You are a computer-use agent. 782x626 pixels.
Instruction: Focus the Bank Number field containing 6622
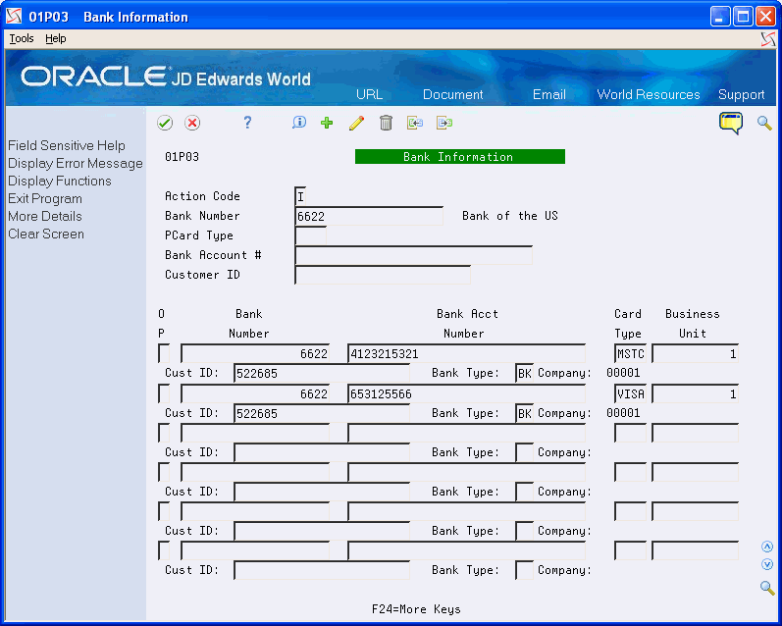click(x=369, y=216)
